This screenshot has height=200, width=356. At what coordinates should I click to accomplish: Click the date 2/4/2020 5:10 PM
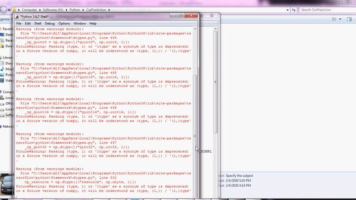coord(239,181)
